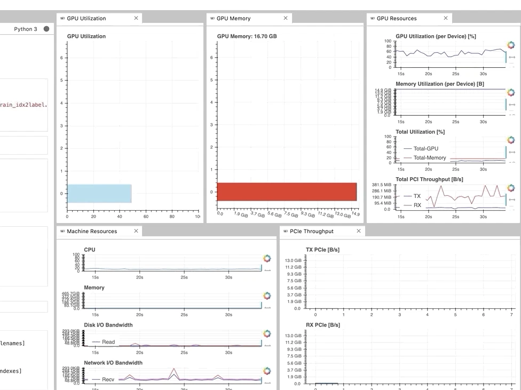This screenshot has width=521, height=390.
Task: Toggle pan tool on Total PCI Throughput chart
Action: pos(512,200)
